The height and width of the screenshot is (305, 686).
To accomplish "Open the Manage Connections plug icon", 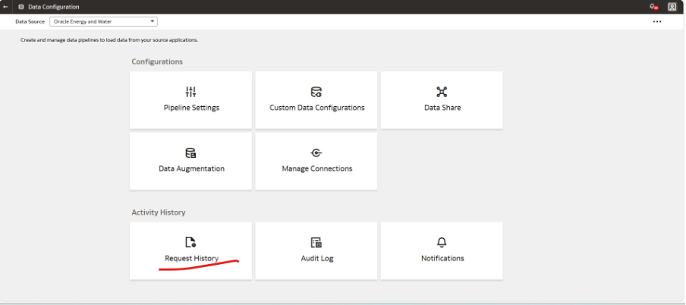I will [316, 152].
